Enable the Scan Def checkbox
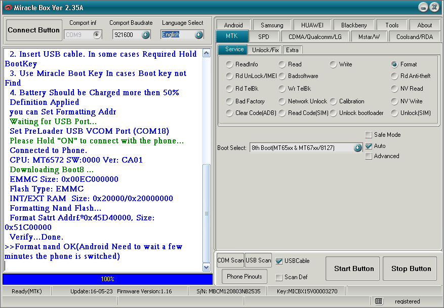 point(279,277)
